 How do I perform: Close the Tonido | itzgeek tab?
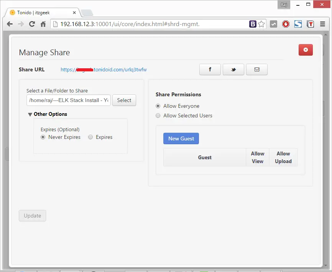click(x=74, y=13)
